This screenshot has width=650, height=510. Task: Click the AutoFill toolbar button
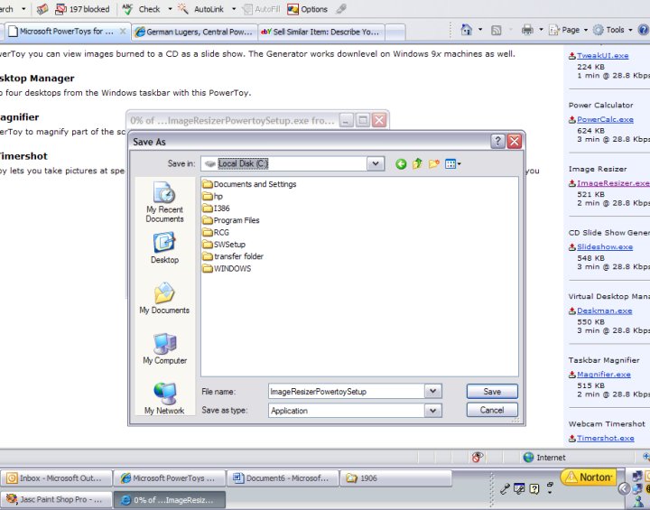click(x=262, y=9)
